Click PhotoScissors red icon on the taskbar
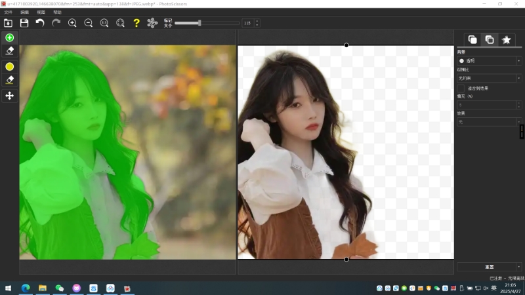Image resolution: width=525 pixels, height=295 pixels. click(127, 288)
